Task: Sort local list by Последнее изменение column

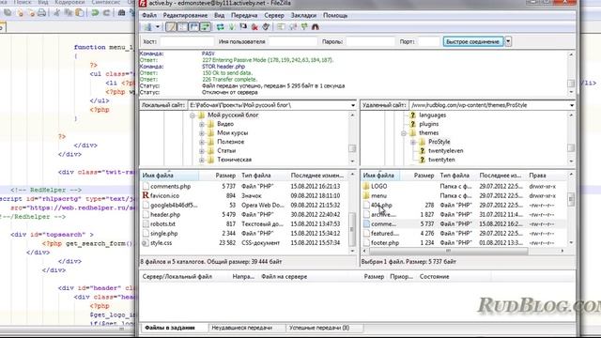Action: click(317, 176)
